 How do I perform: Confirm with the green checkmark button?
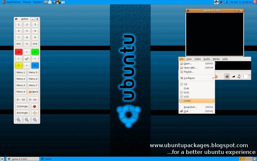click(27, 59)
